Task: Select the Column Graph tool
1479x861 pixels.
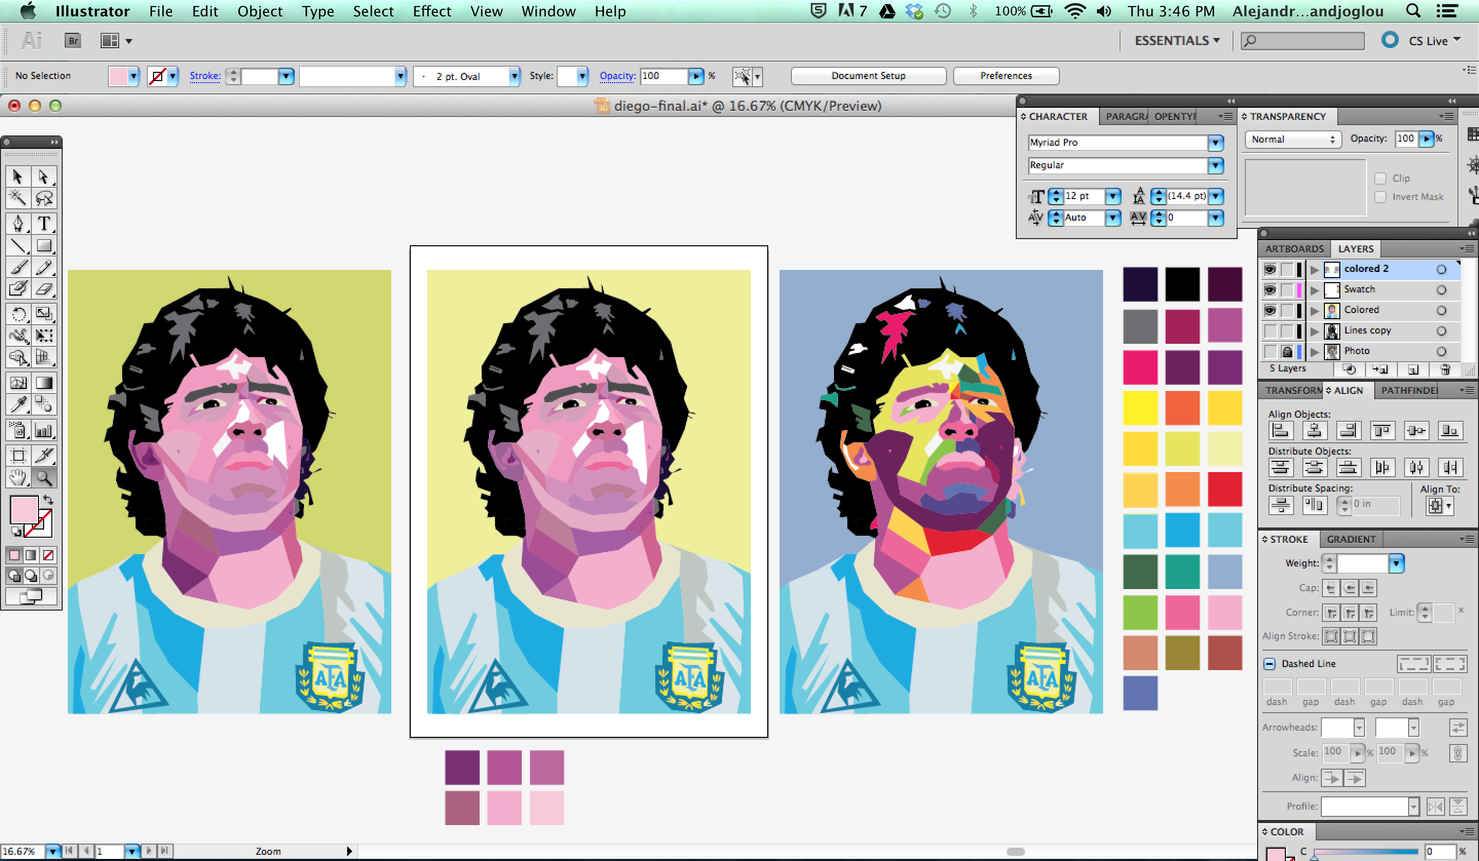Action: point(44,430)
